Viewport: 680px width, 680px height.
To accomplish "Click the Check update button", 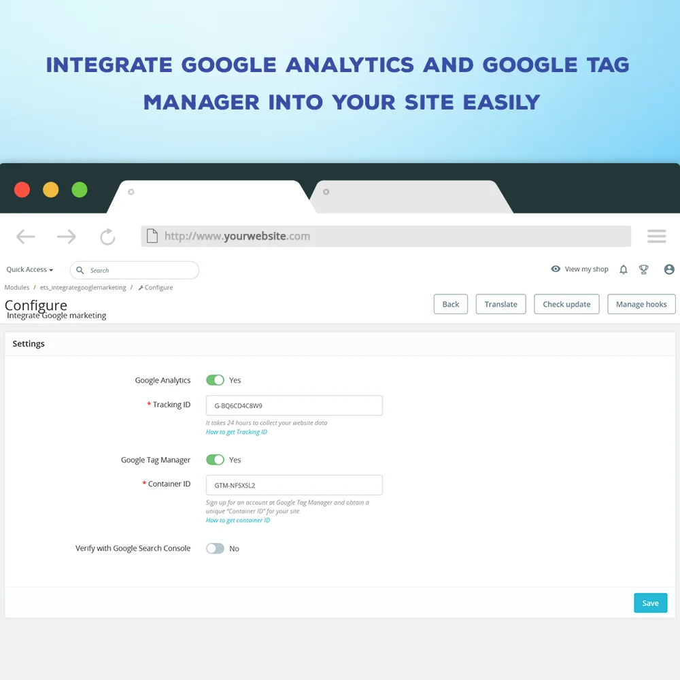I will (x=566, y=305).
